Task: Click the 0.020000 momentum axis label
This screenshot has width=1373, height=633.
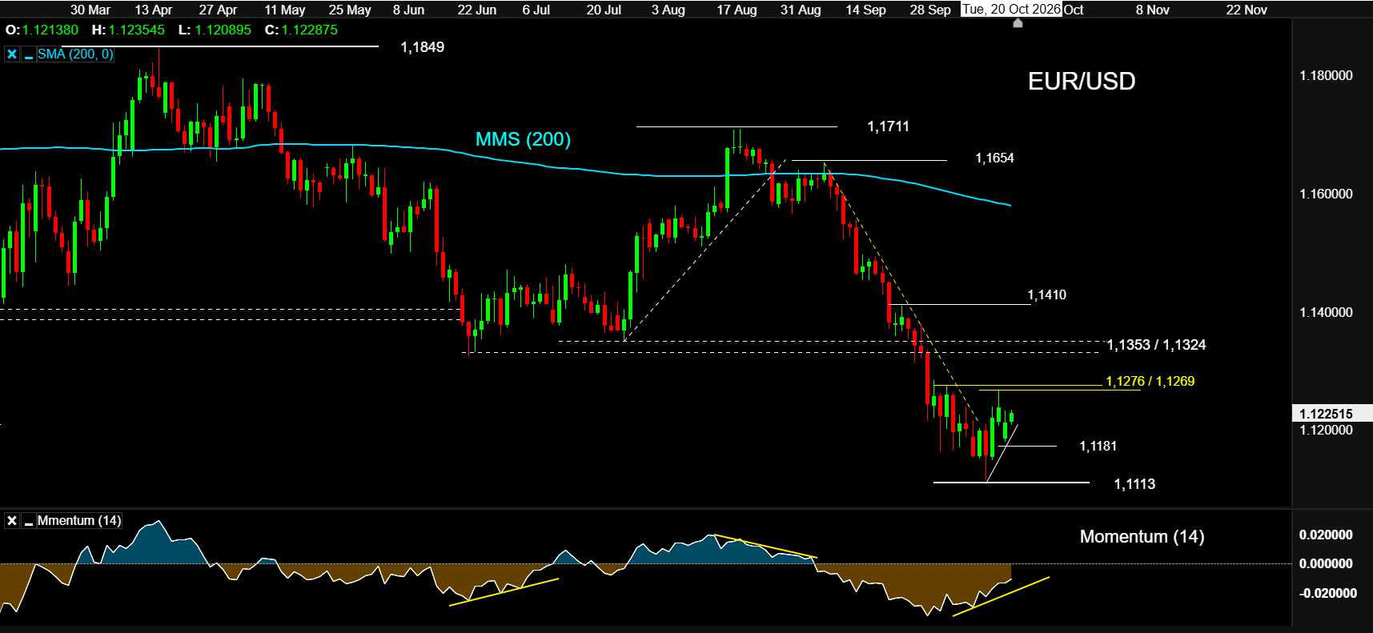Action: coord(1326,535)
